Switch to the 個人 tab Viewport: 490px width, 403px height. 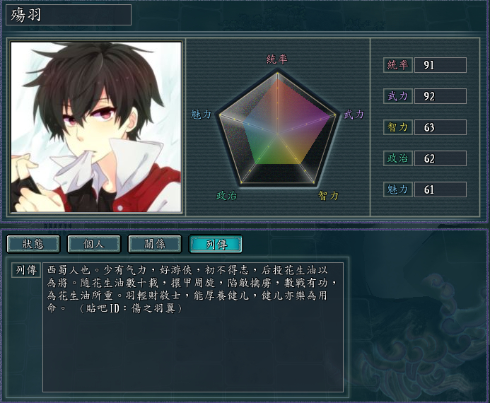[94, 244]
